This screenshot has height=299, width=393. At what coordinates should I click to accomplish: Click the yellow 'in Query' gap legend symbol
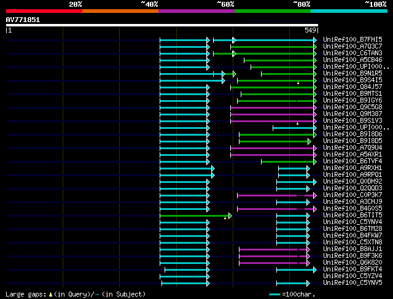pos(50,295)
